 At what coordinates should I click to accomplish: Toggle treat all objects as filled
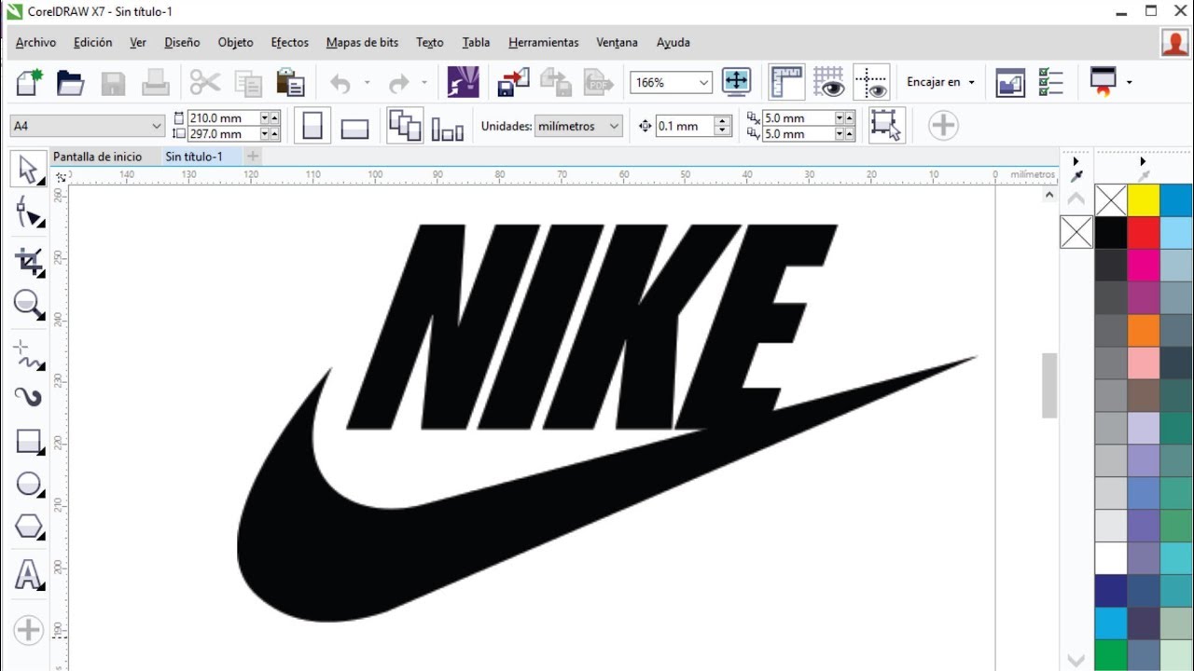[886, 125]
